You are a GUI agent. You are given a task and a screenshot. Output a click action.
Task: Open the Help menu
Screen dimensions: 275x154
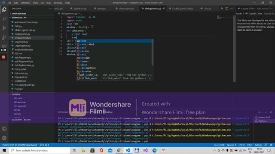[x=67, y=3]
